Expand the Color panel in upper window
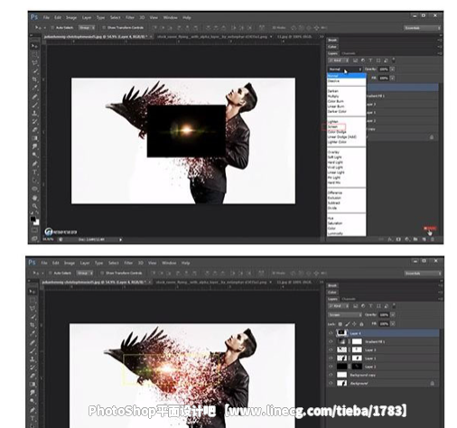The height and width of the screenshot is (428, 457). point(332,47)
